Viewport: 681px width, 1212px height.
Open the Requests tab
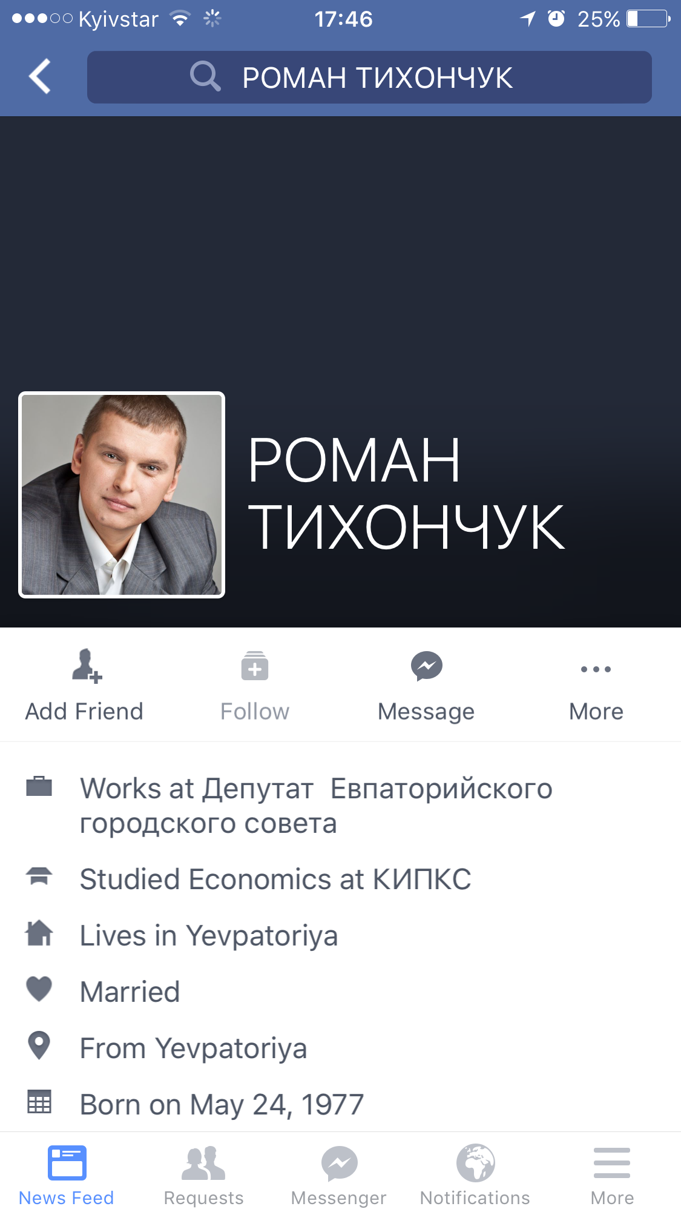[203, 1175]
